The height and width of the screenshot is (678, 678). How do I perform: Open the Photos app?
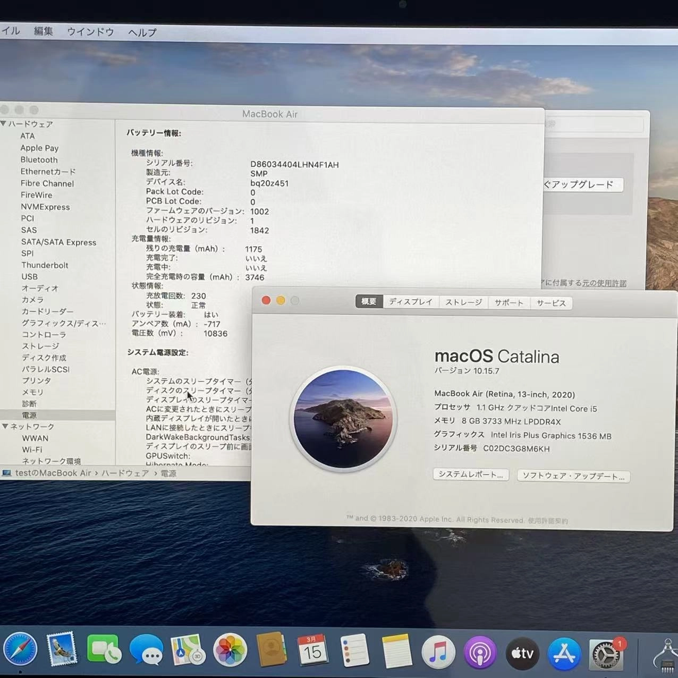230,650
